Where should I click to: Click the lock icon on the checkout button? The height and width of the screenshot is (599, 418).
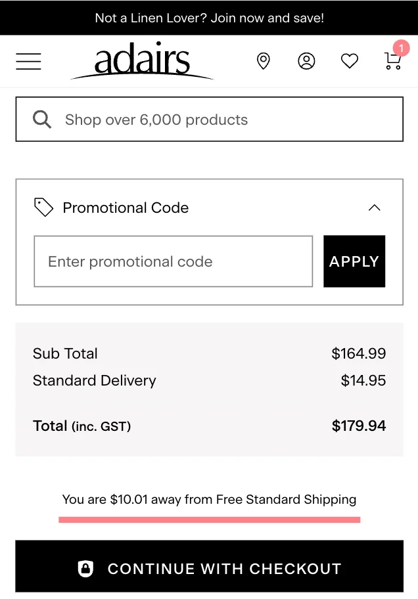click(x=86, y=568)
